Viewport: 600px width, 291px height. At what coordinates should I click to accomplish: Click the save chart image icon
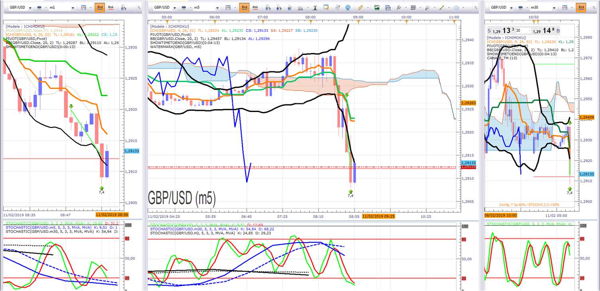tap(377, 8)
